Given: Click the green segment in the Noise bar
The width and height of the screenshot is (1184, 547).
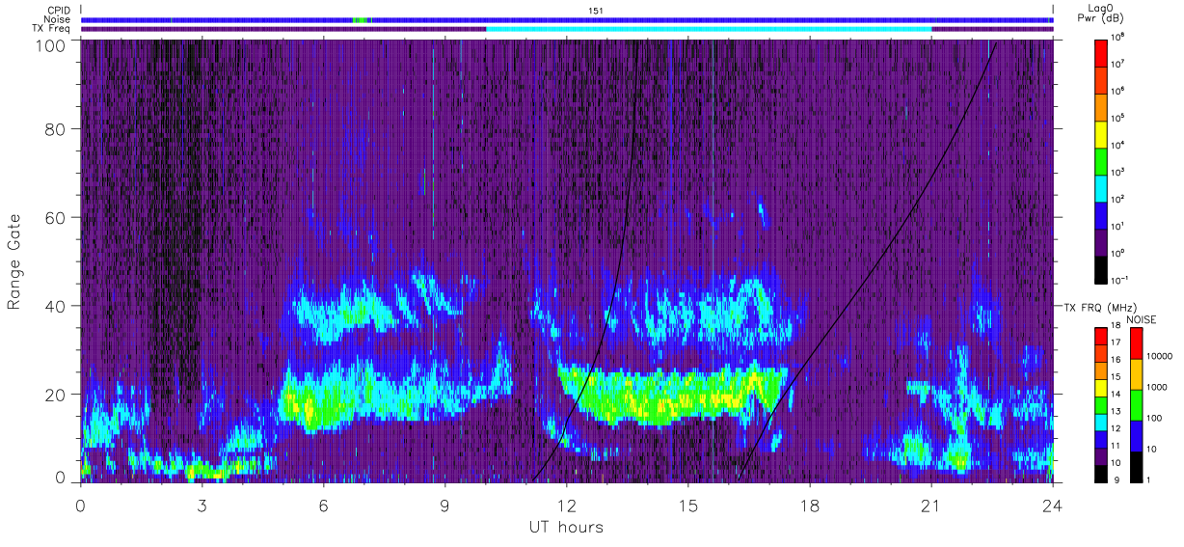Looking at the screenshot, I should point(359,19).
